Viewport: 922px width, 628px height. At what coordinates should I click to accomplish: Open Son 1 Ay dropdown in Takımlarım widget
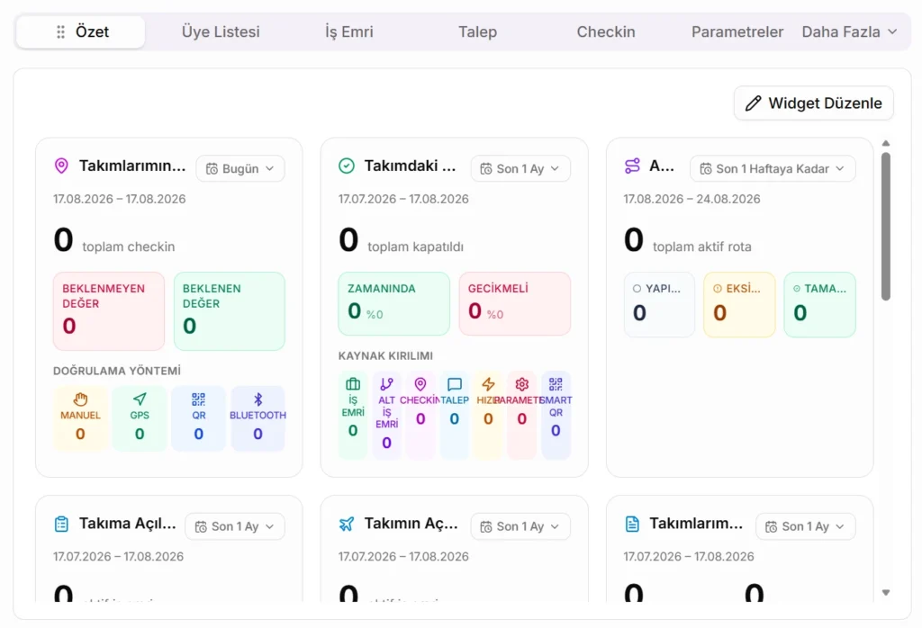tap(805, 526)
